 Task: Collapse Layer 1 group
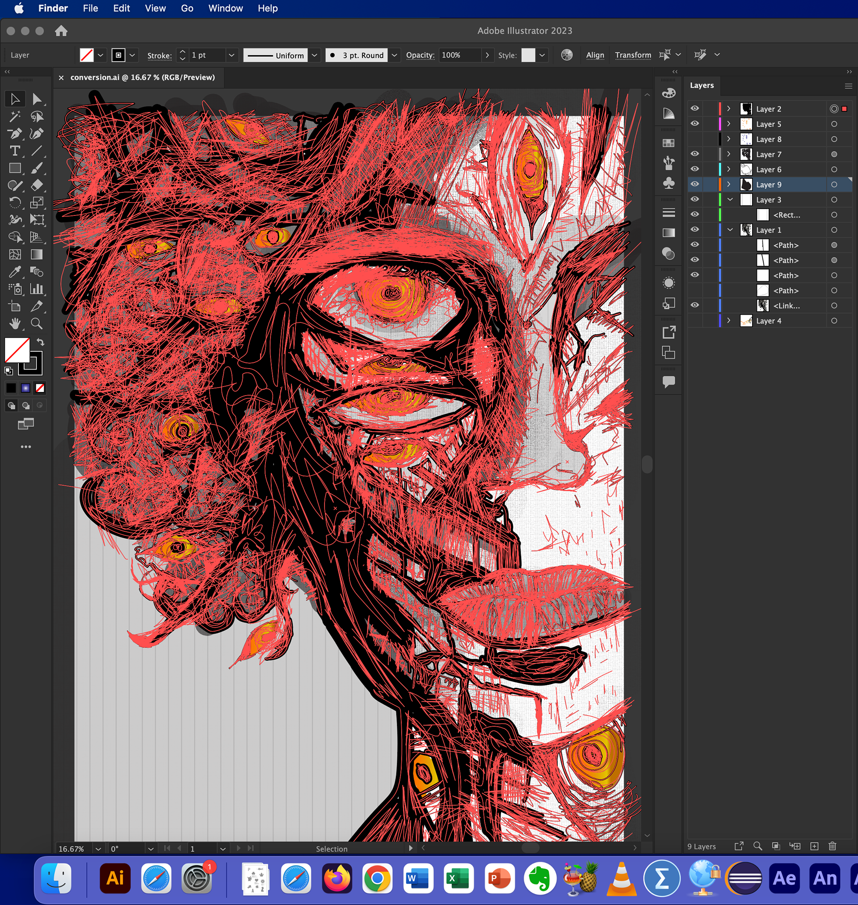click(x=730, y=230)
